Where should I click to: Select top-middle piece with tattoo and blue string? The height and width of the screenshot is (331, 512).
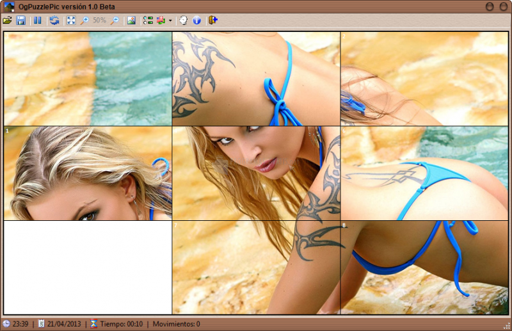(257, 78)
